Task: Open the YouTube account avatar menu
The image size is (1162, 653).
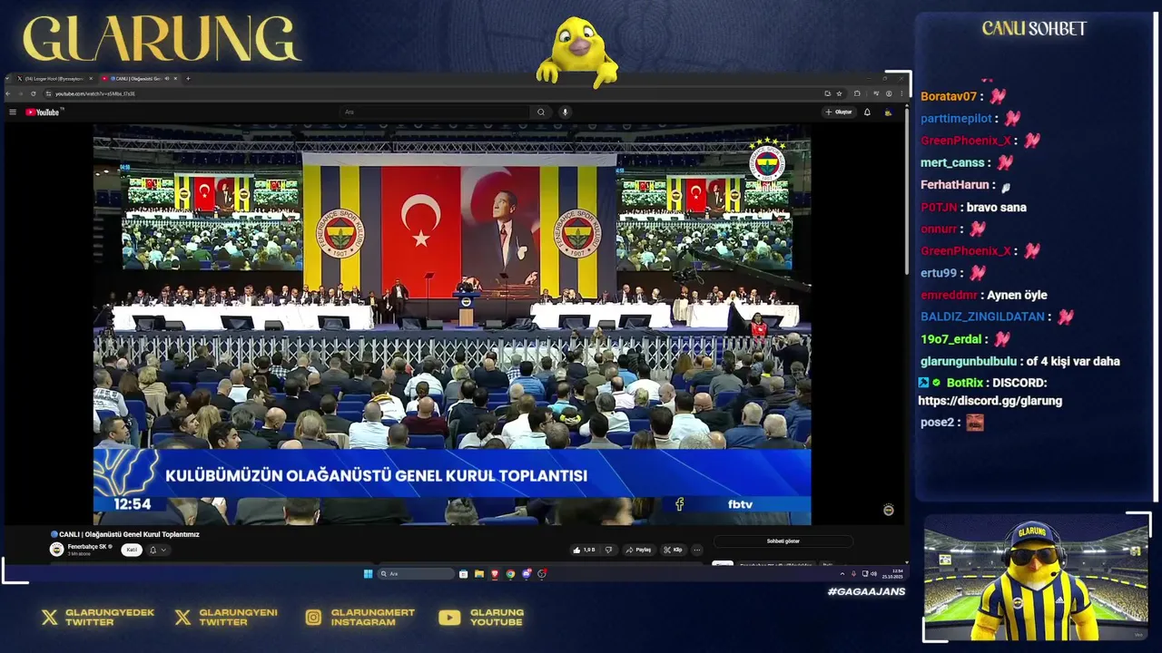Action: pyautogui.click(x=888, y=112)
